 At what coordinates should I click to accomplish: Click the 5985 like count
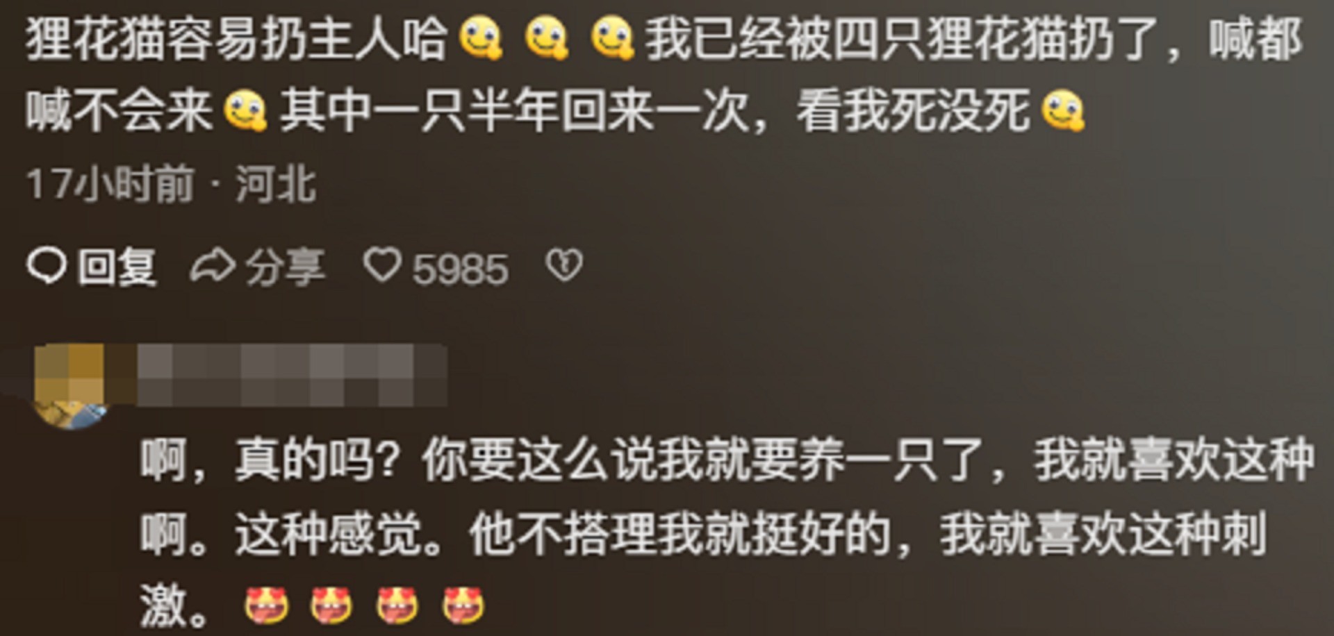coord(461,269)
